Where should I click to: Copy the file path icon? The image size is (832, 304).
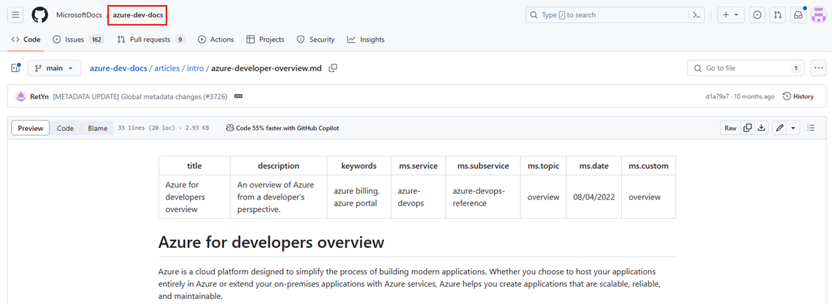333,68
